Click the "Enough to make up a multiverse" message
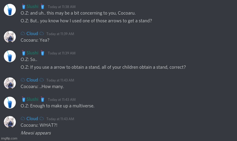 click(x=58, y=106)
